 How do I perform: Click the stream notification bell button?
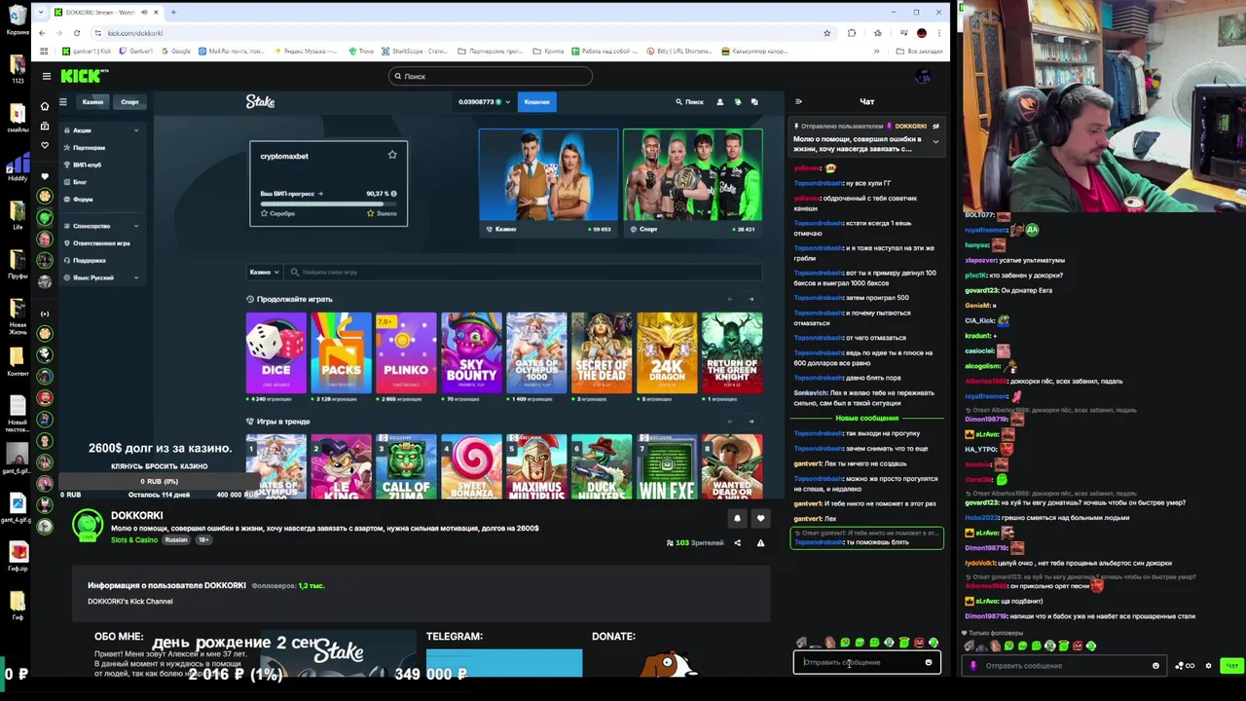tap(737, 519)
